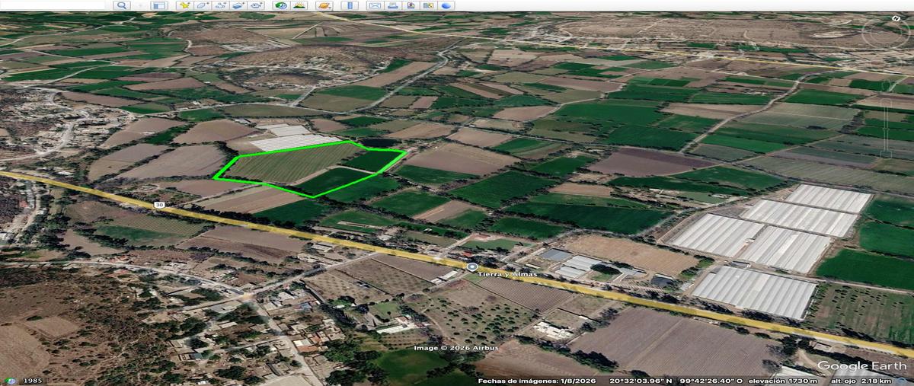Click the 'Image © 2026 Airbus' attribution

click(x=456, y=348)
